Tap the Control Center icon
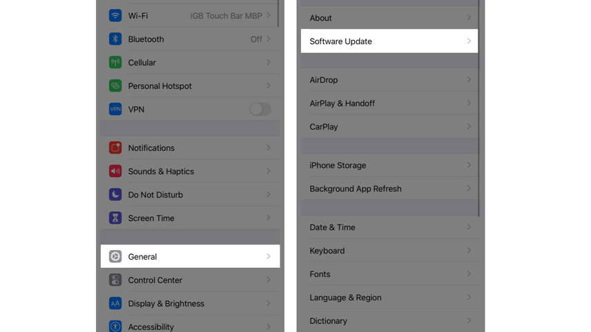This screenshot has height=332, width=591. click(x=115, y=280)
